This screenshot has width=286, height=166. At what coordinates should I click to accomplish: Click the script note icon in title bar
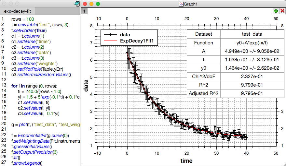(x=77, y=4)
